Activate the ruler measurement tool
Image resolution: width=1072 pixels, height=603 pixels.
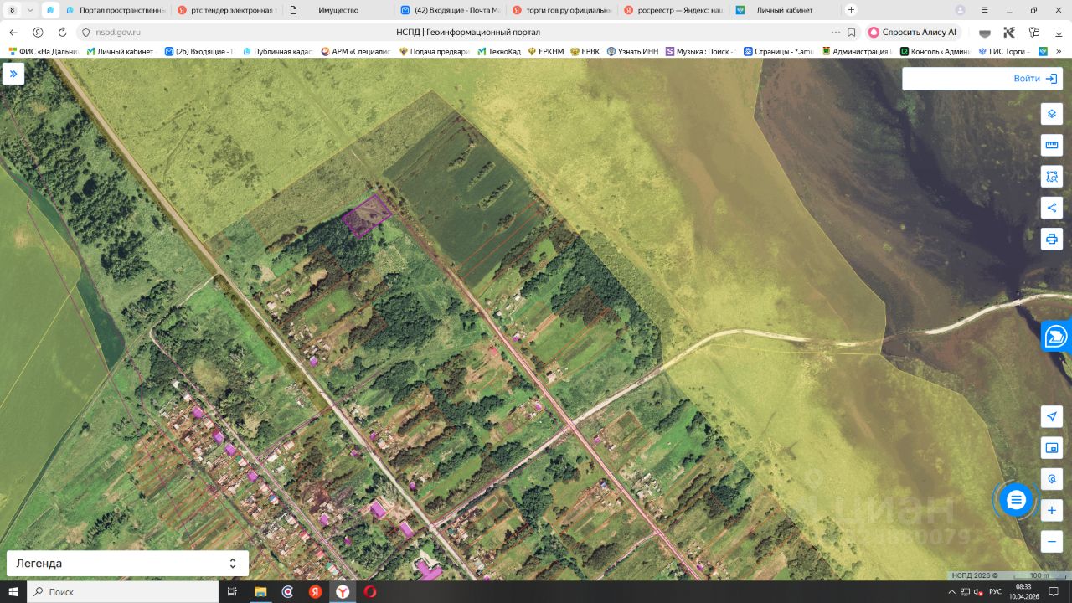(1052, 145)
